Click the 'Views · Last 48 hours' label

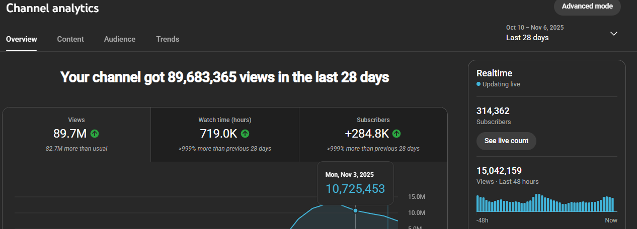click(x=507, y=181)
